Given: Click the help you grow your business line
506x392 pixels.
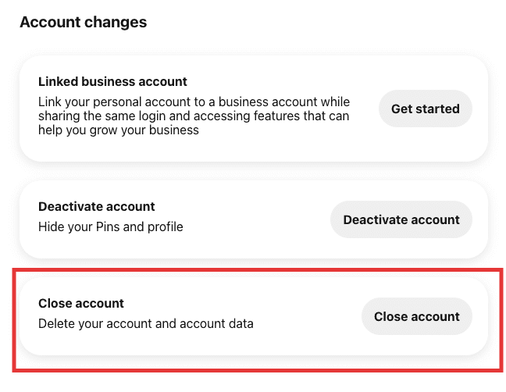Looking at the screenshot, I should [x=119, y=130].
